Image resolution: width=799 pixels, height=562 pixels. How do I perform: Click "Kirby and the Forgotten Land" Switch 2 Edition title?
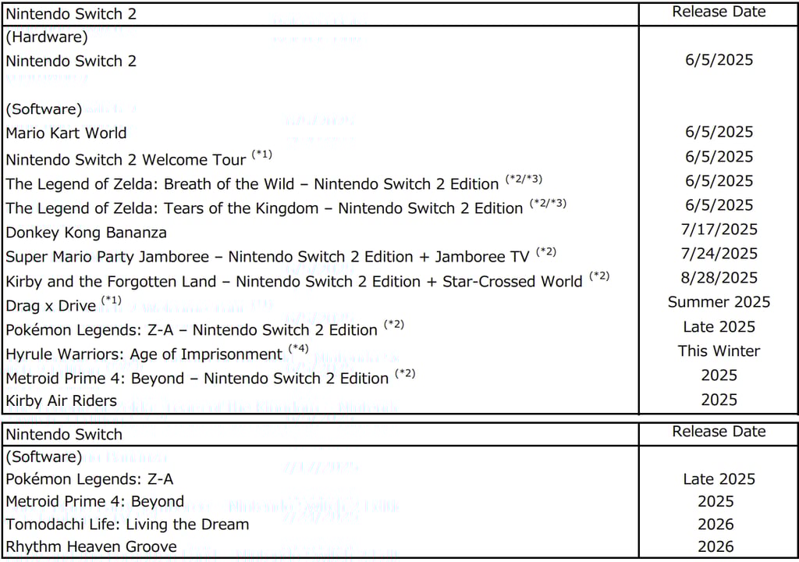click(x=294, y=282)
